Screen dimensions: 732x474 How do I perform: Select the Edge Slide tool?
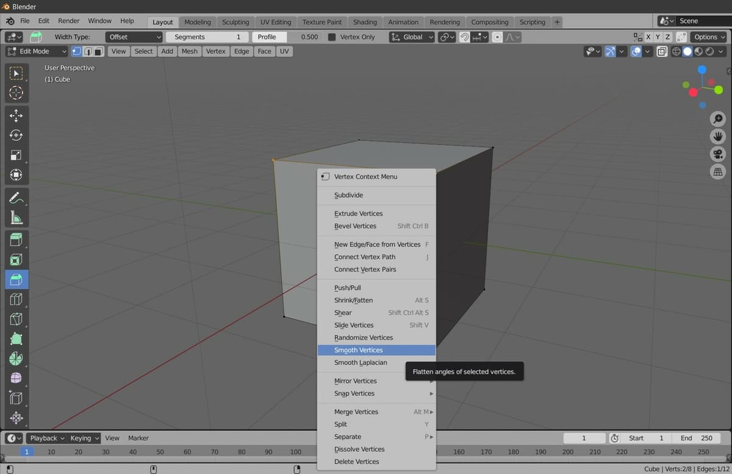point(16,398)
